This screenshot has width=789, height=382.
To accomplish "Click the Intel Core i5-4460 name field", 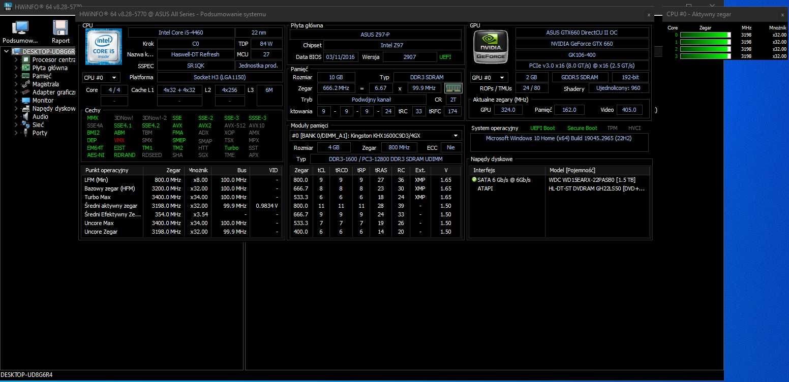I will 180,33.
